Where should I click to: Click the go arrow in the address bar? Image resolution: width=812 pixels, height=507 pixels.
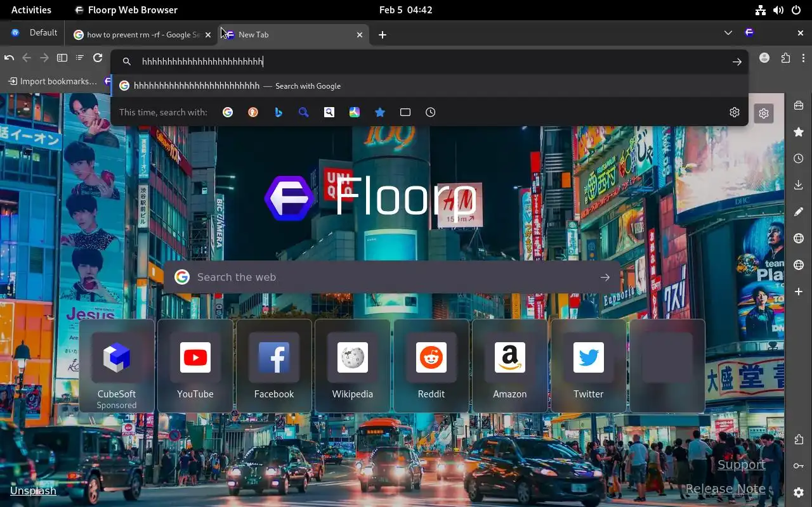pyautogui.click(x=737, y=61)
